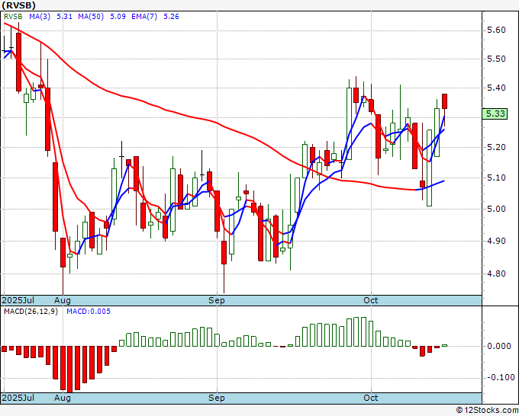Image resolution: width=519 pixels, height=416 pixels.
Task: Select the EMA(7) legend label
Action: [x=144, y=17]
